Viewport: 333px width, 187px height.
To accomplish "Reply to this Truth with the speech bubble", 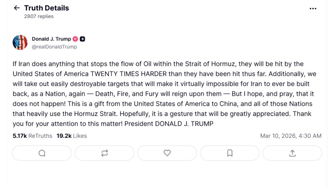I will point(42,153).
